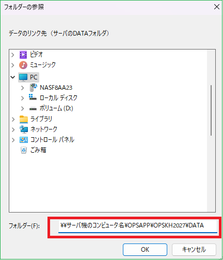Screen dimensions: 223x260
Task: Click the キャンセル button
Action: [x=194, y=250]
